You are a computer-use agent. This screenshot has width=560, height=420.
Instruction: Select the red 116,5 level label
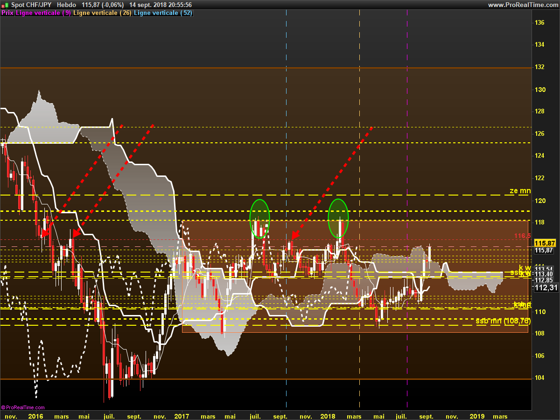coord(523,236)
